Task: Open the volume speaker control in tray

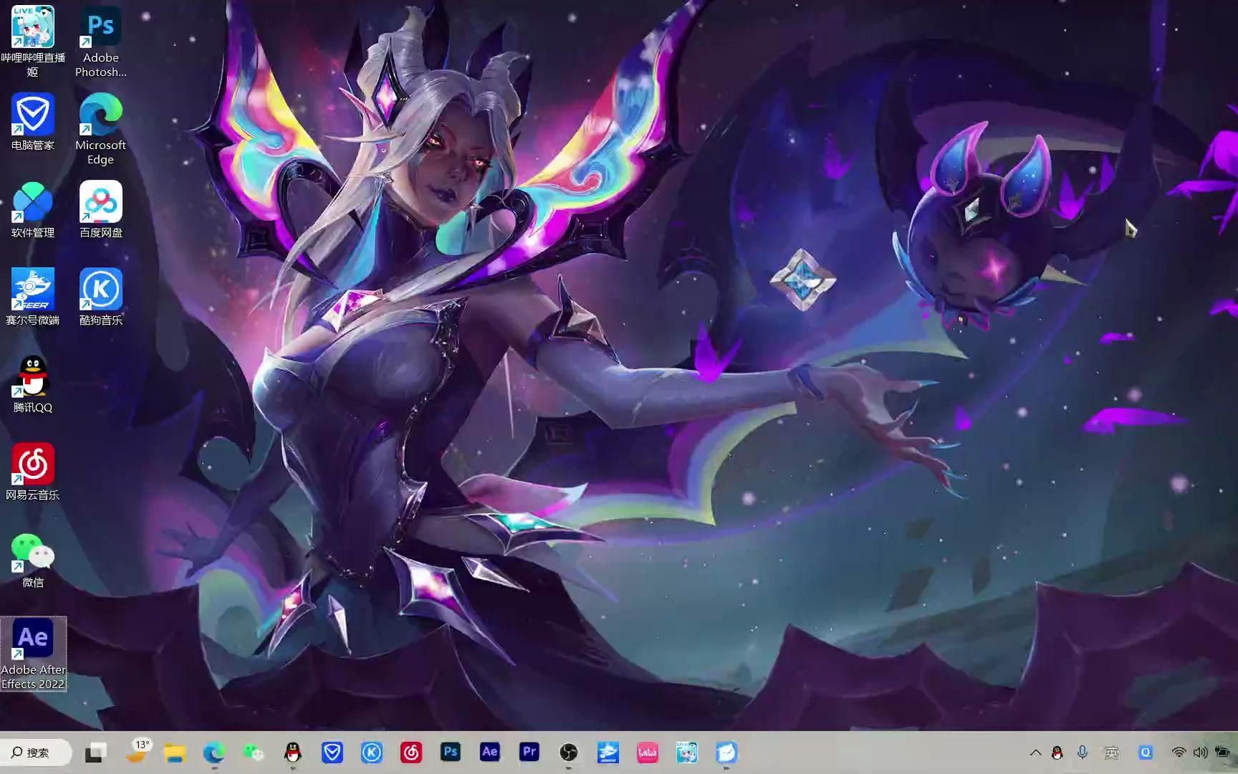Action: [x=1201, y=752]
